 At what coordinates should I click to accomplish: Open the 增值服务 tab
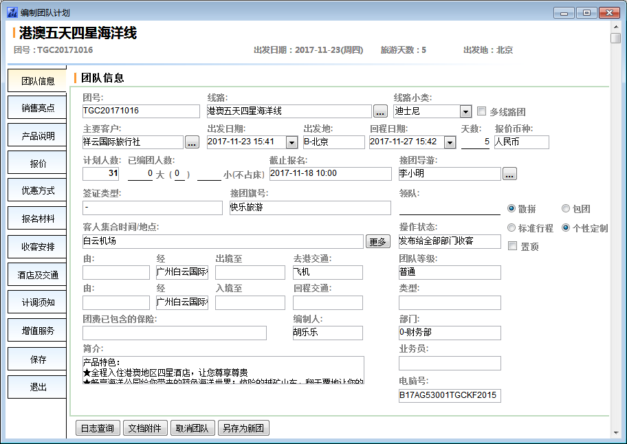click(x=37, y=331)
